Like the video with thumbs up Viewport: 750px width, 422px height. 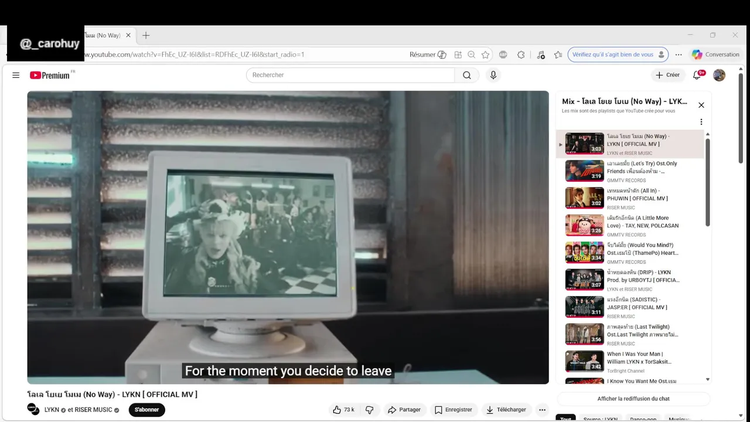(x=343, y=410)
